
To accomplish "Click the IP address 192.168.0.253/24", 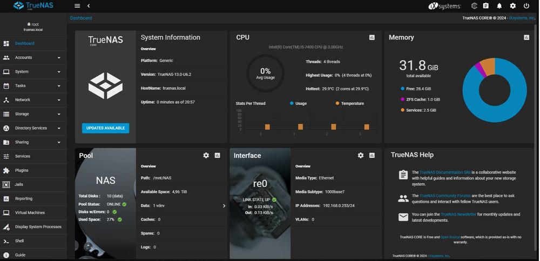I will [x=339, y=205].
